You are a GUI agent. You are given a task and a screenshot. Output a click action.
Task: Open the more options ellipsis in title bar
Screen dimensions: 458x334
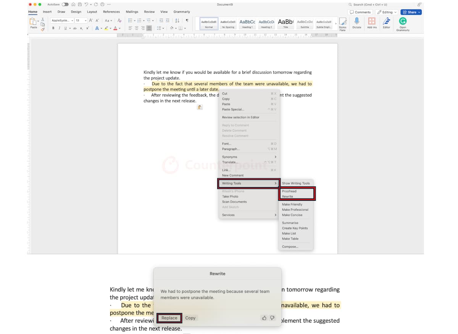click(109, 5)
